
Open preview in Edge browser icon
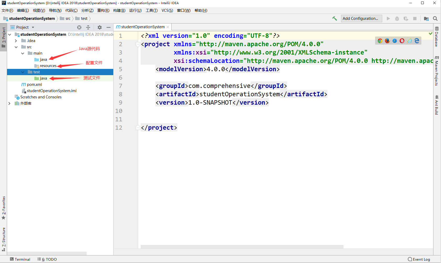pos(417,41)
